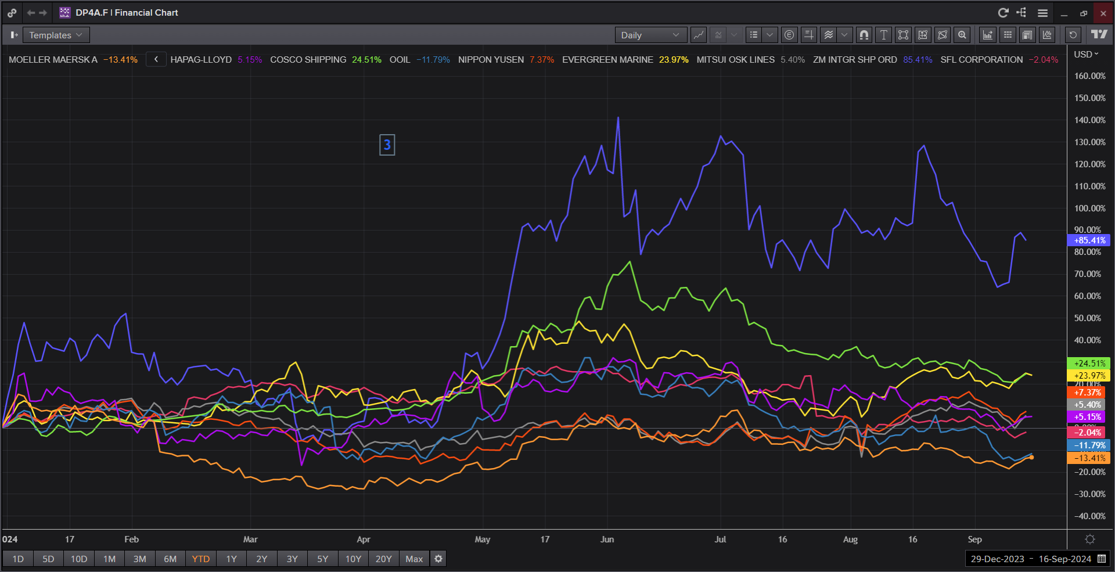Click the zoom magnifier icon
1115x572 pixels.
coord(962,35)
